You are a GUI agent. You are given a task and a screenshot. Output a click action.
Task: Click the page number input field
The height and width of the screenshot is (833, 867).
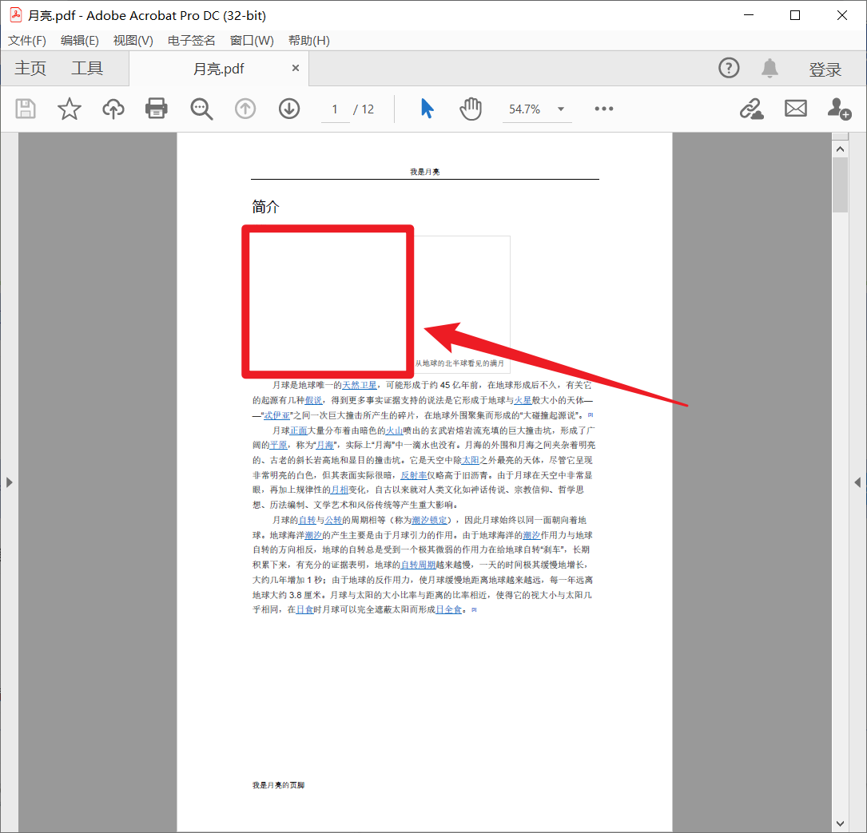point(336,109)
